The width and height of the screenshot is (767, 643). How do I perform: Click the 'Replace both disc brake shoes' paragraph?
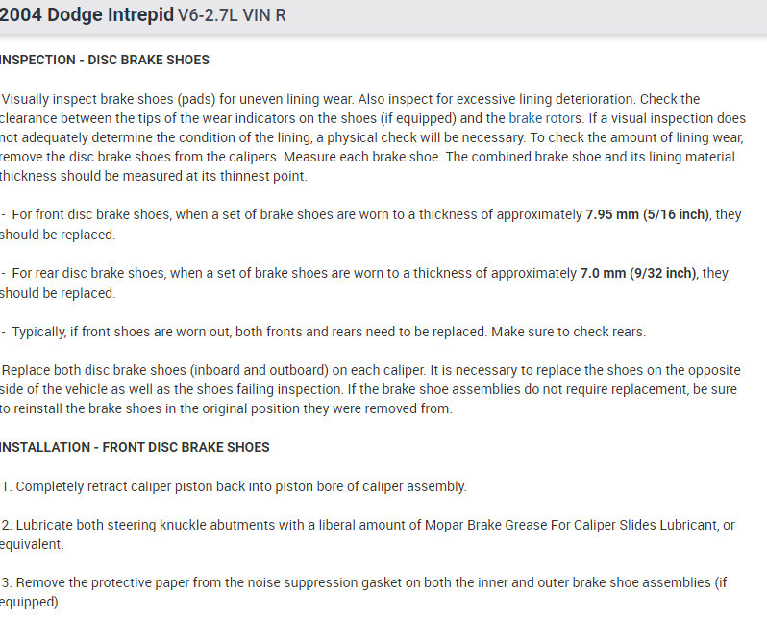pyautogui.click(x=365, y=389)
